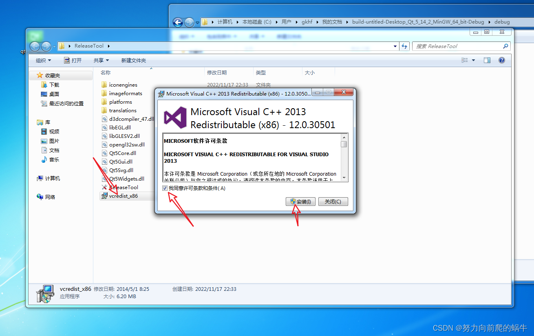
Task: Select opengl32sw.dll file icon
Action: point(104,144)
